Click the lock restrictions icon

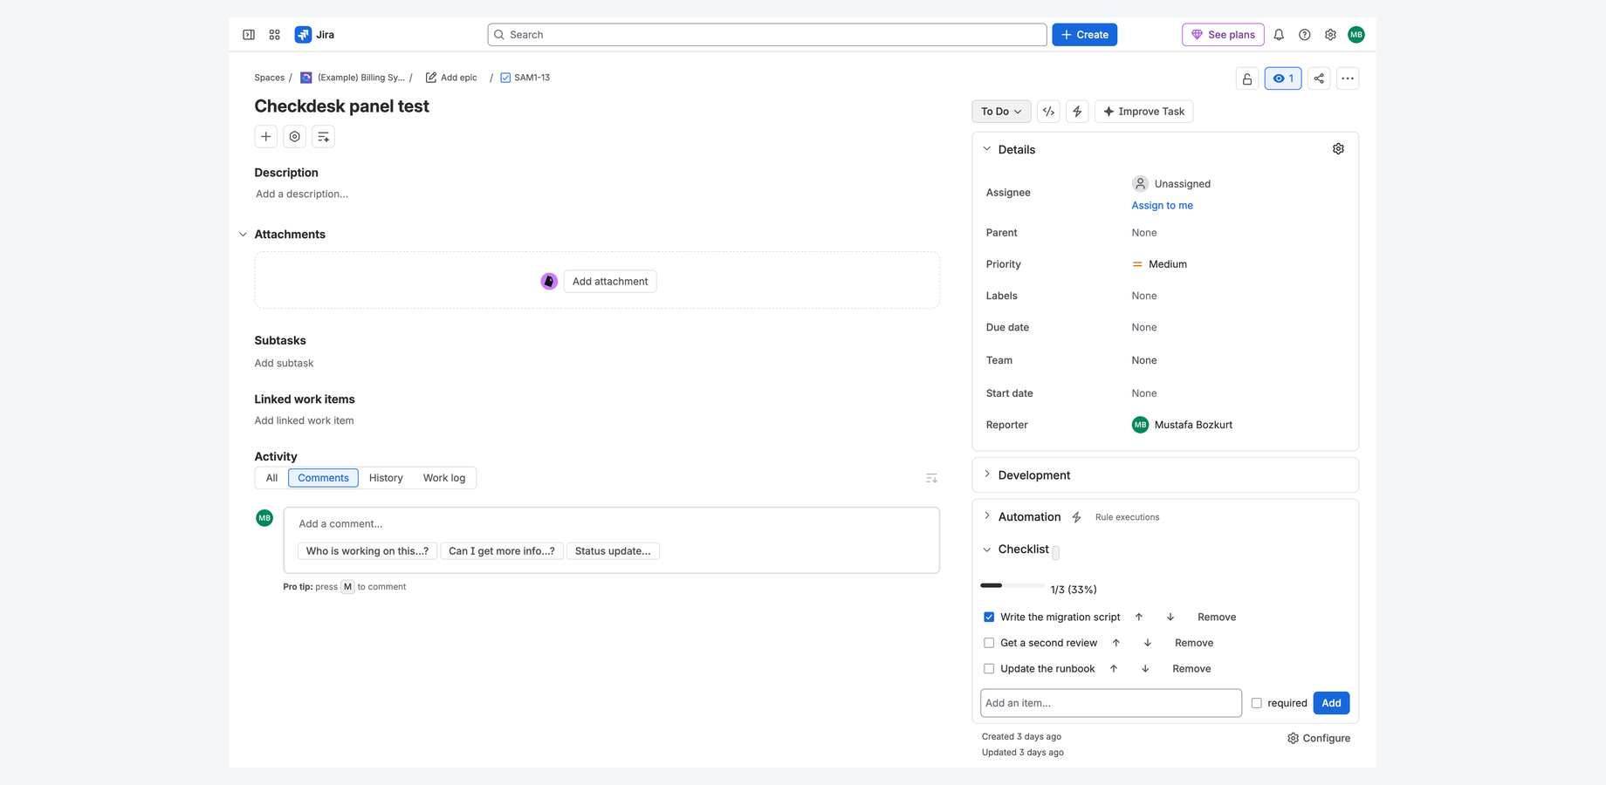pos(1247,78)
